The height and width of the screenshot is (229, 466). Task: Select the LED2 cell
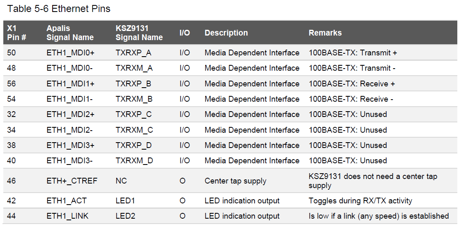click(x=125, y=216)
